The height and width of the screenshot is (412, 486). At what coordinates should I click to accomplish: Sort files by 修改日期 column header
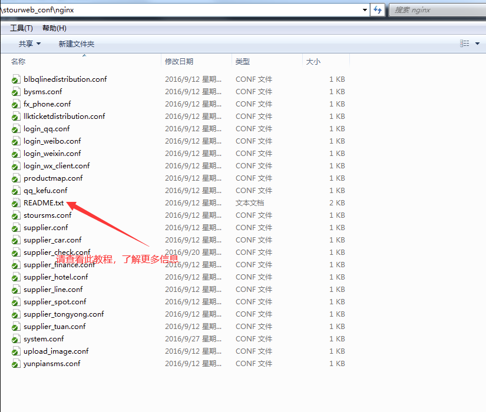179,61
